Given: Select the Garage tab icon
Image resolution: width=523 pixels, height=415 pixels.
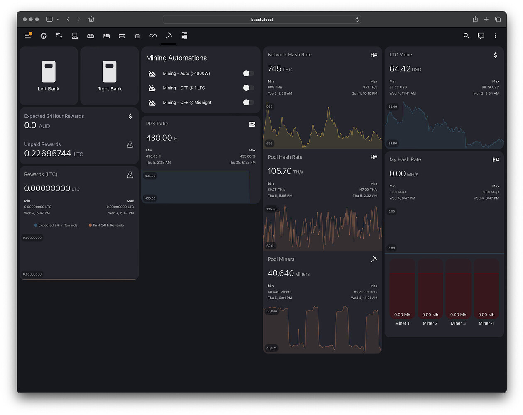Looking at the screenshot, I should pos(137,36).
